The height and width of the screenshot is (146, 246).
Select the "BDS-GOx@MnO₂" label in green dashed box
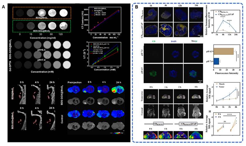click(x=41, y=31)
